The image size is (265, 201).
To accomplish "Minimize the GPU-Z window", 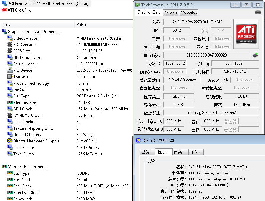I will [235, 5].
